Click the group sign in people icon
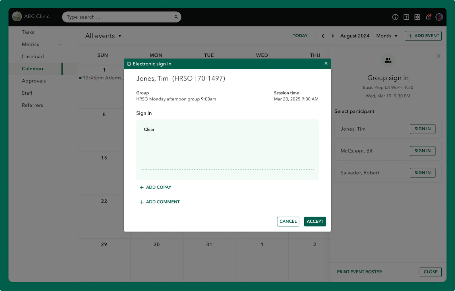Viewport: 455px width, 291px height. point(388,60)
